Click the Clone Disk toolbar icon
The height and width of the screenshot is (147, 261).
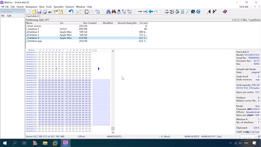pyautogui.click(x=167, y=12)
